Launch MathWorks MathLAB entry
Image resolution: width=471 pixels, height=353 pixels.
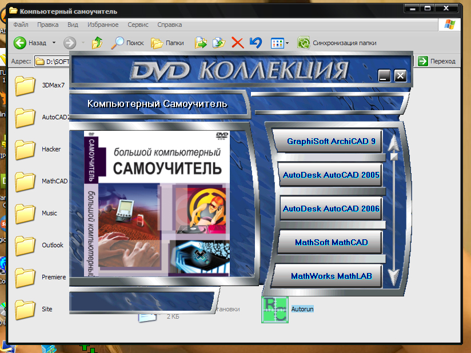click(x=328, y=276)
